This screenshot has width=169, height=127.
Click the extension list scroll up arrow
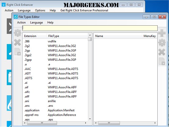pos(90,35)
